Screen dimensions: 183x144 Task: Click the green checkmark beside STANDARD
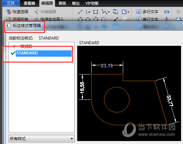tap(13, 53)
